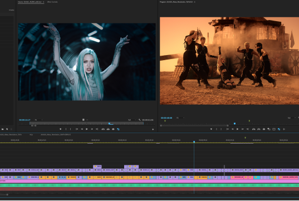Screen dimensions: 299x201
Task: Add marker in Source Monitor
Action: [x=61, y=129]
